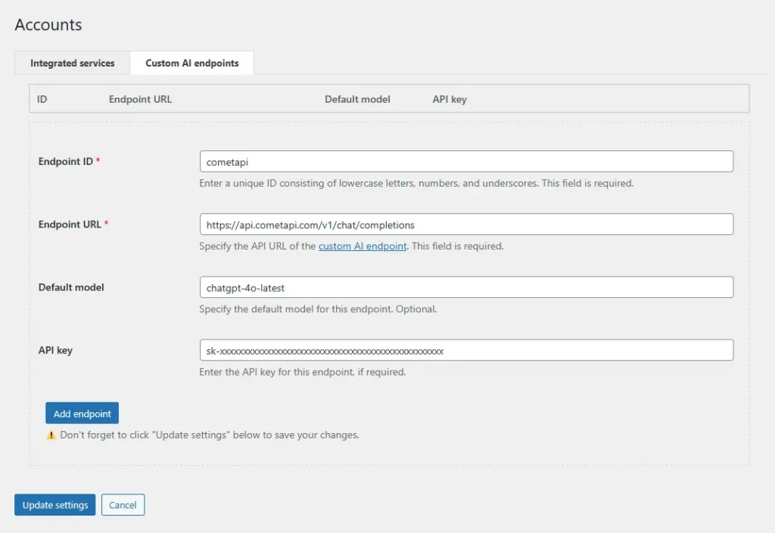Click the Accounts page heading
The height and width of the screenshot is (533, 775).
coord(48,25)
